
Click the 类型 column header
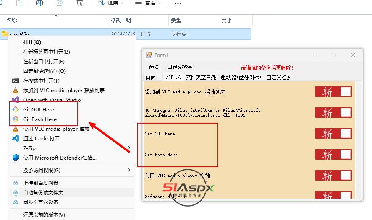pos(176,21)
